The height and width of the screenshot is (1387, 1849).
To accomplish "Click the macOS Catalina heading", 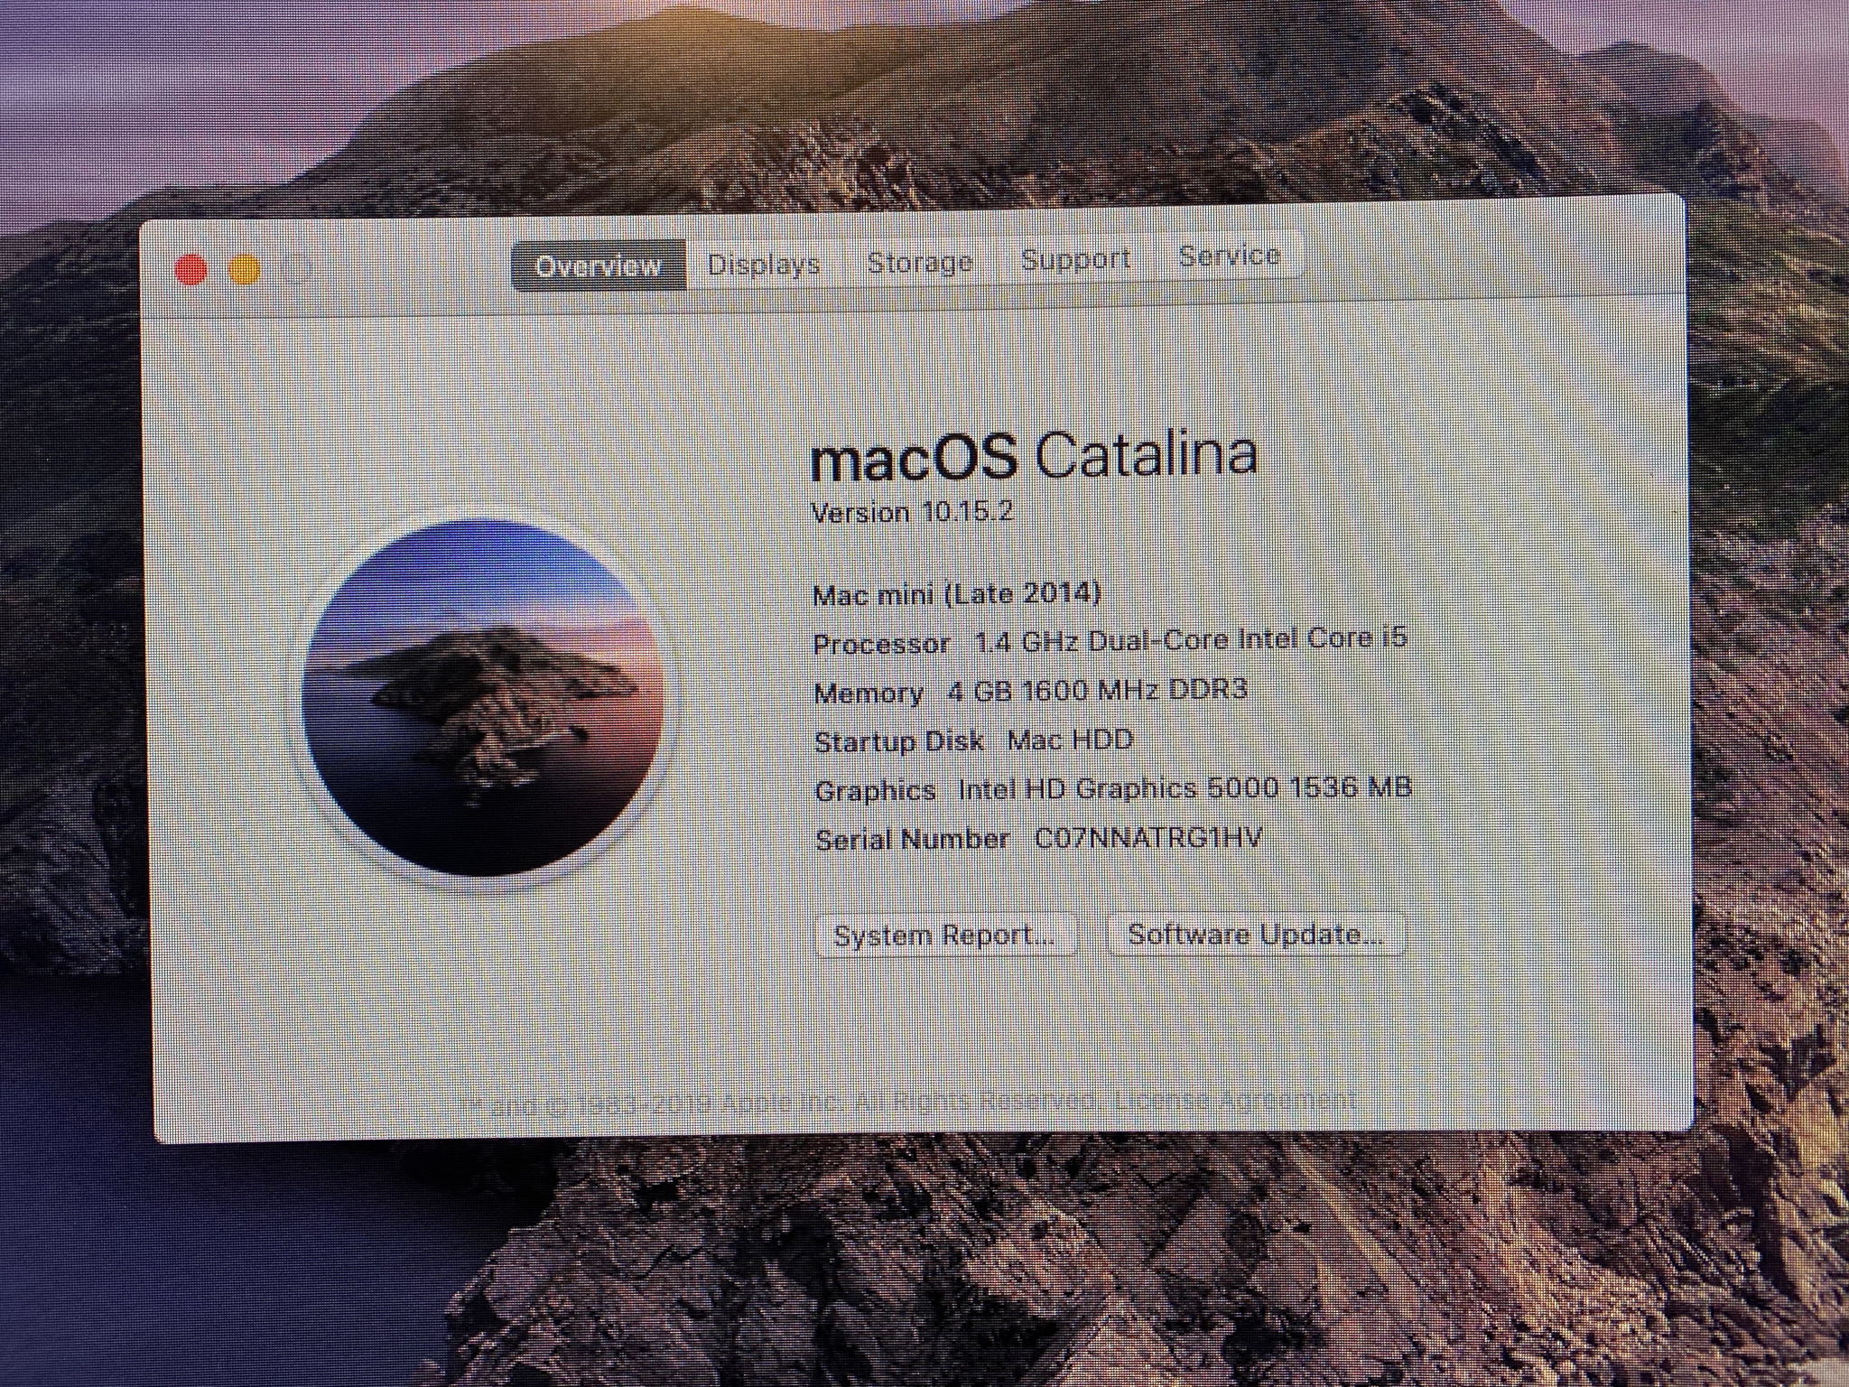I will [x=1033, y=456].
